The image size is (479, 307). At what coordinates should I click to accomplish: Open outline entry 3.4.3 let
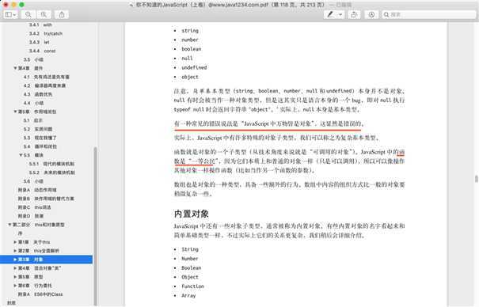pos(39,42)
